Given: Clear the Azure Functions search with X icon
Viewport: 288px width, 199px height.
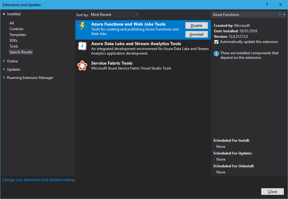Looking at the screenshot, I should 279,14.
